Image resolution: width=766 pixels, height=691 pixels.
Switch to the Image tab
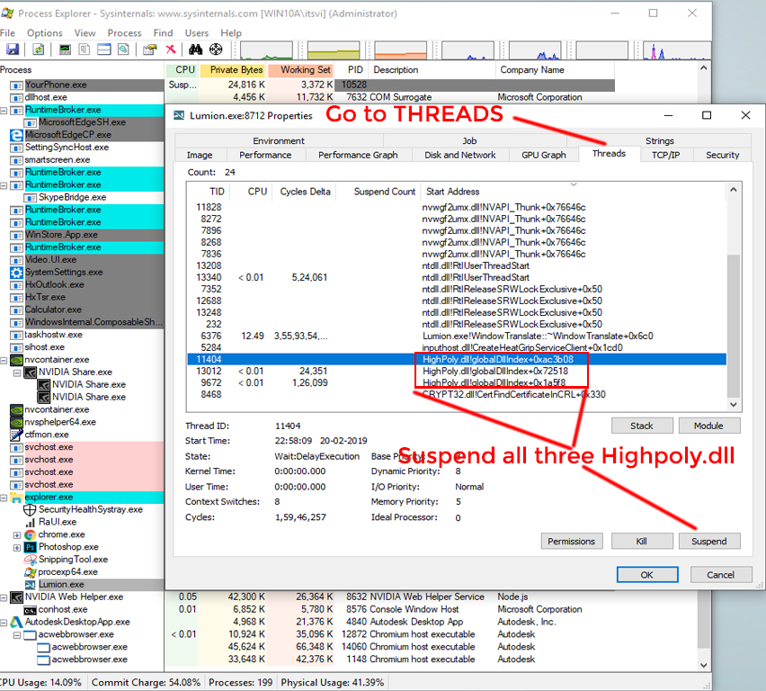point(200,155)
